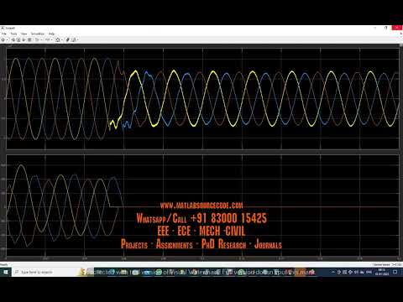Open the Windows Start menu
Screen dimensions: 403x302
(6, 272)
